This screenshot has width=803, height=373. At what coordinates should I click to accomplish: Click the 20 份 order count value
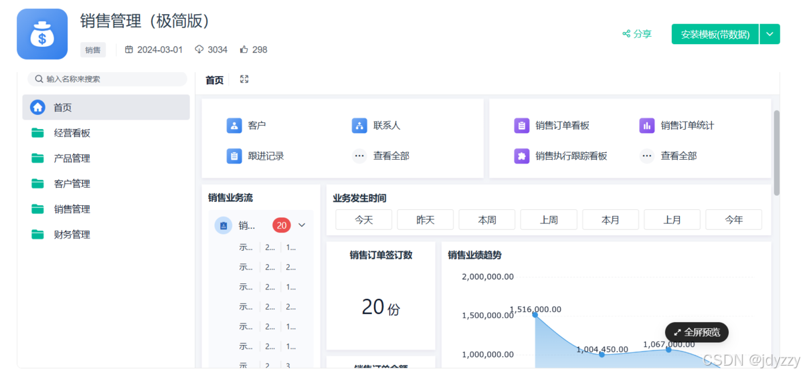click(x=381, y=307)
